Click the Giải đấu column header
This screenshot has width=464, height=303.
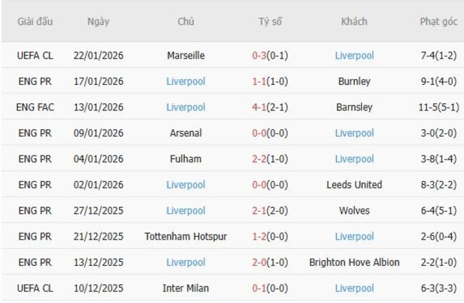point(35,21)
